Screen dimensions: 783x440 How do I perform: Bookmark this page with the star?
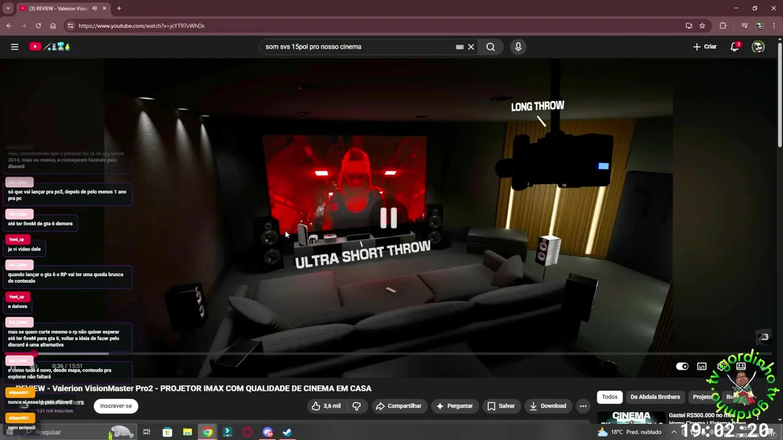(x=702, y=26)
